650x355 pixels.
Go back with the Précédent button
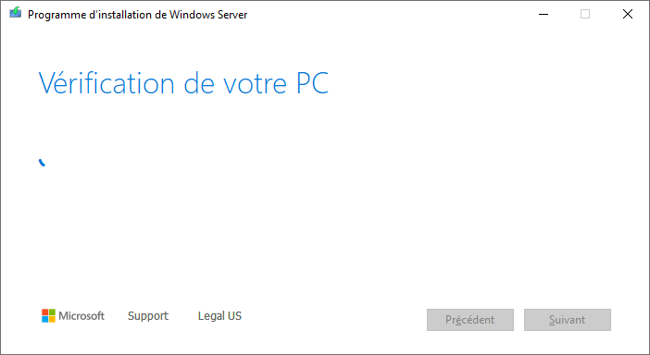coord(470,320)
